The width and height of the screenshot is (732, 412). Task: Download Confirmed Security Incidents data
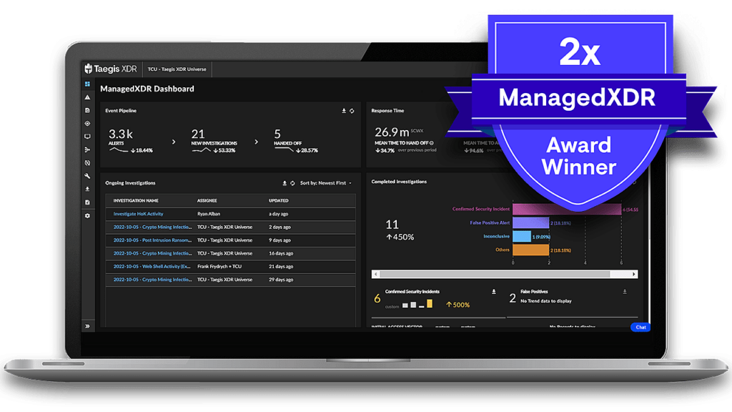(x=494, y=292)
